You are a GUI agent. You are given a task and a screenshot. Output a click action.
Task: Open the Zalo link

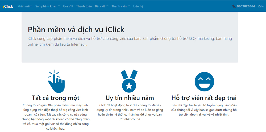pos(261,6)
